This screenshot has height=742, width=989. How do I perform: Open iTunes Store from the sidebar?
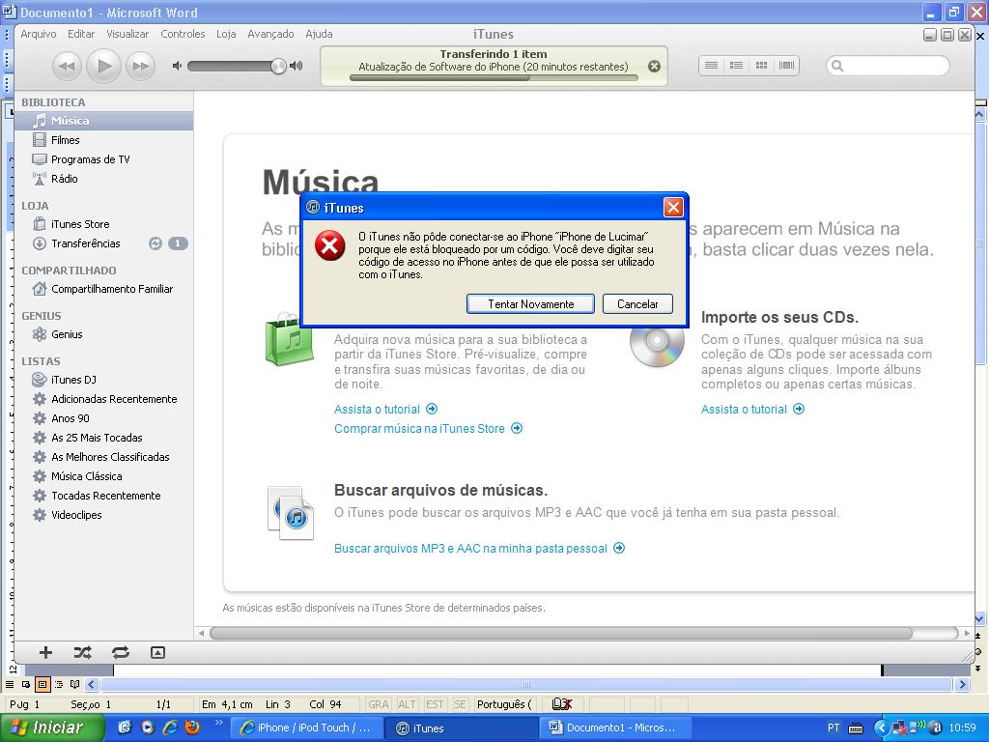[103, 224]
